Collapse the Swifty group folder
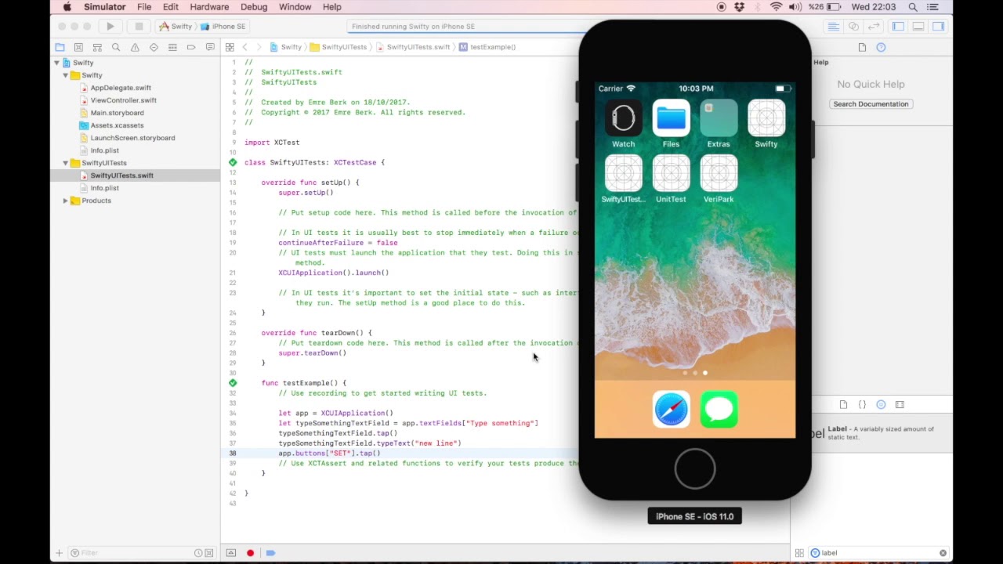 point(66,75)
